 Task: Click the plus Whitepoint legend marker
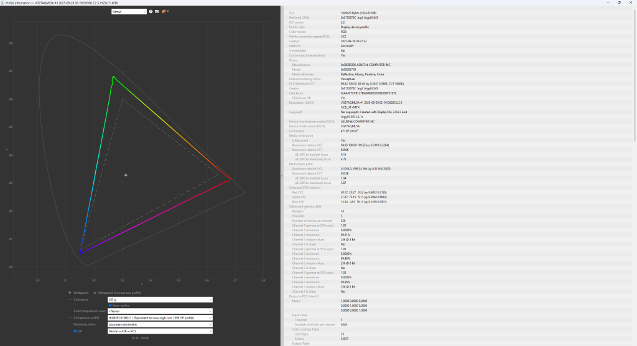tap(70, 293)
